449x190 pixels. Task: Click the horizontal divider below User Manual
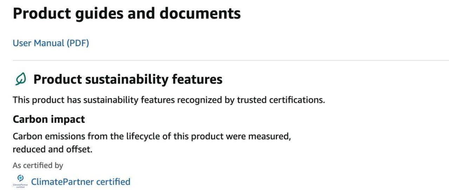(x=231, y=61)
